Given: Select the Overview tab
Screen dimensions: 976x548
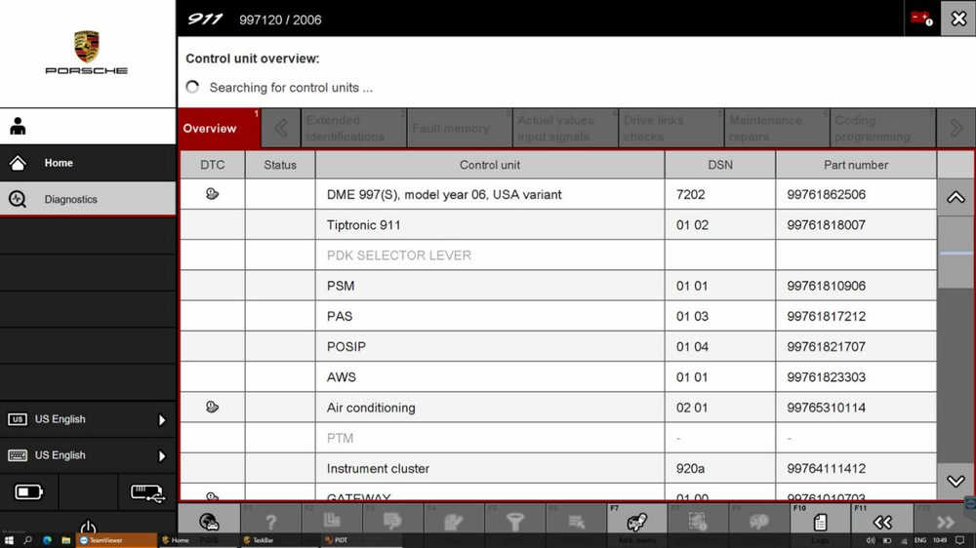Looking at the screenshot, I should pos(211,129).
